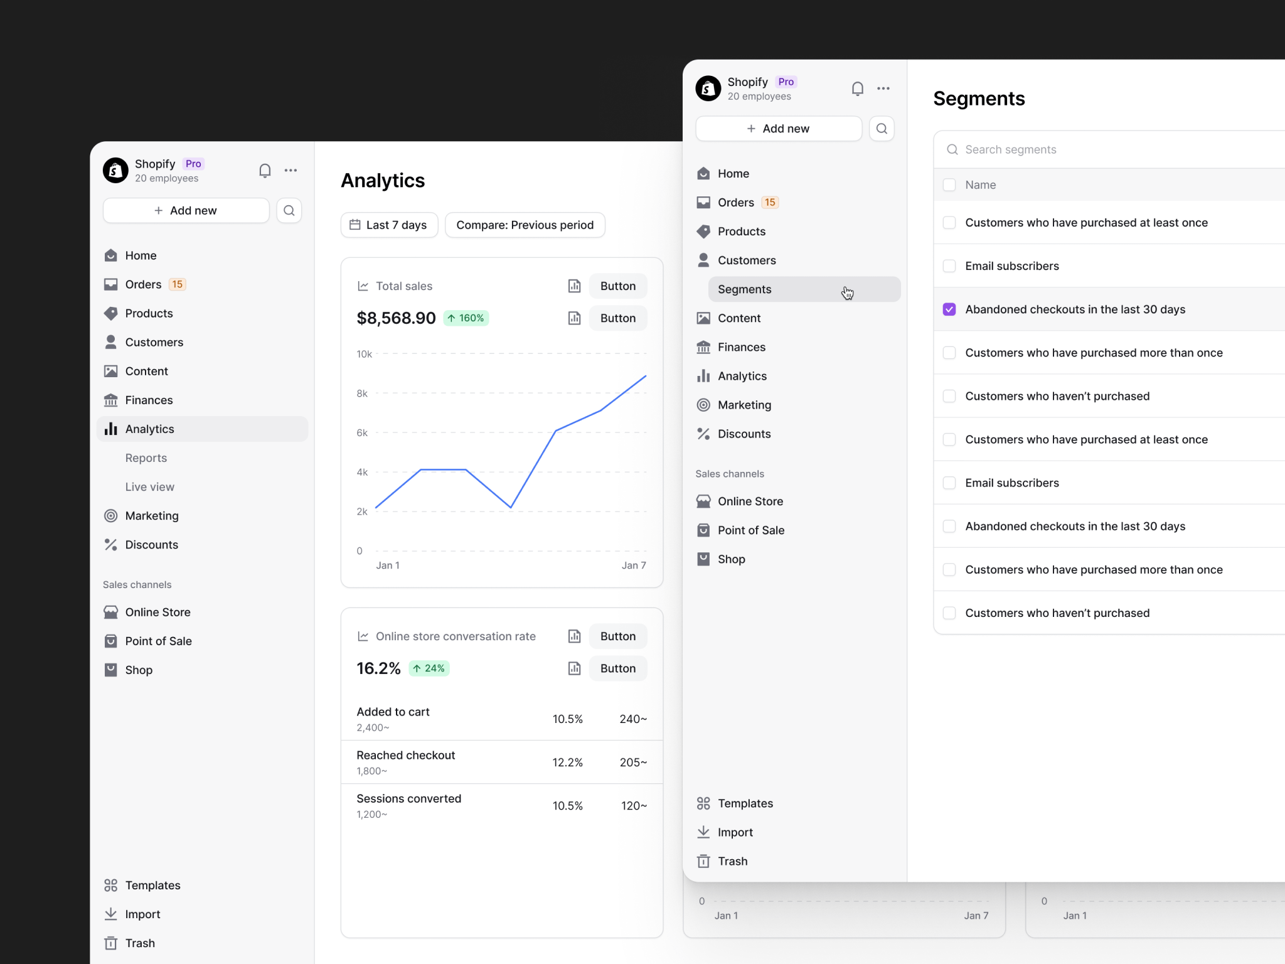The width and height of the screenshot is (1285, 964).
Task: Open Live view under Analytics
Action: 149,487
